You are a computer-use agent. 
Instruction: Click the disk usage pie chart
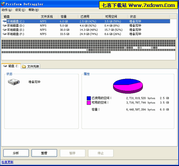[128, 86]
